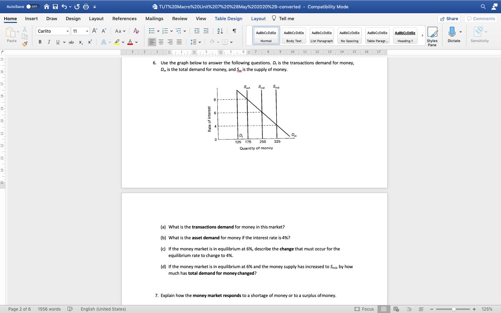Toggle subscript formatting
501x313 pixels.
coord(81,42)
